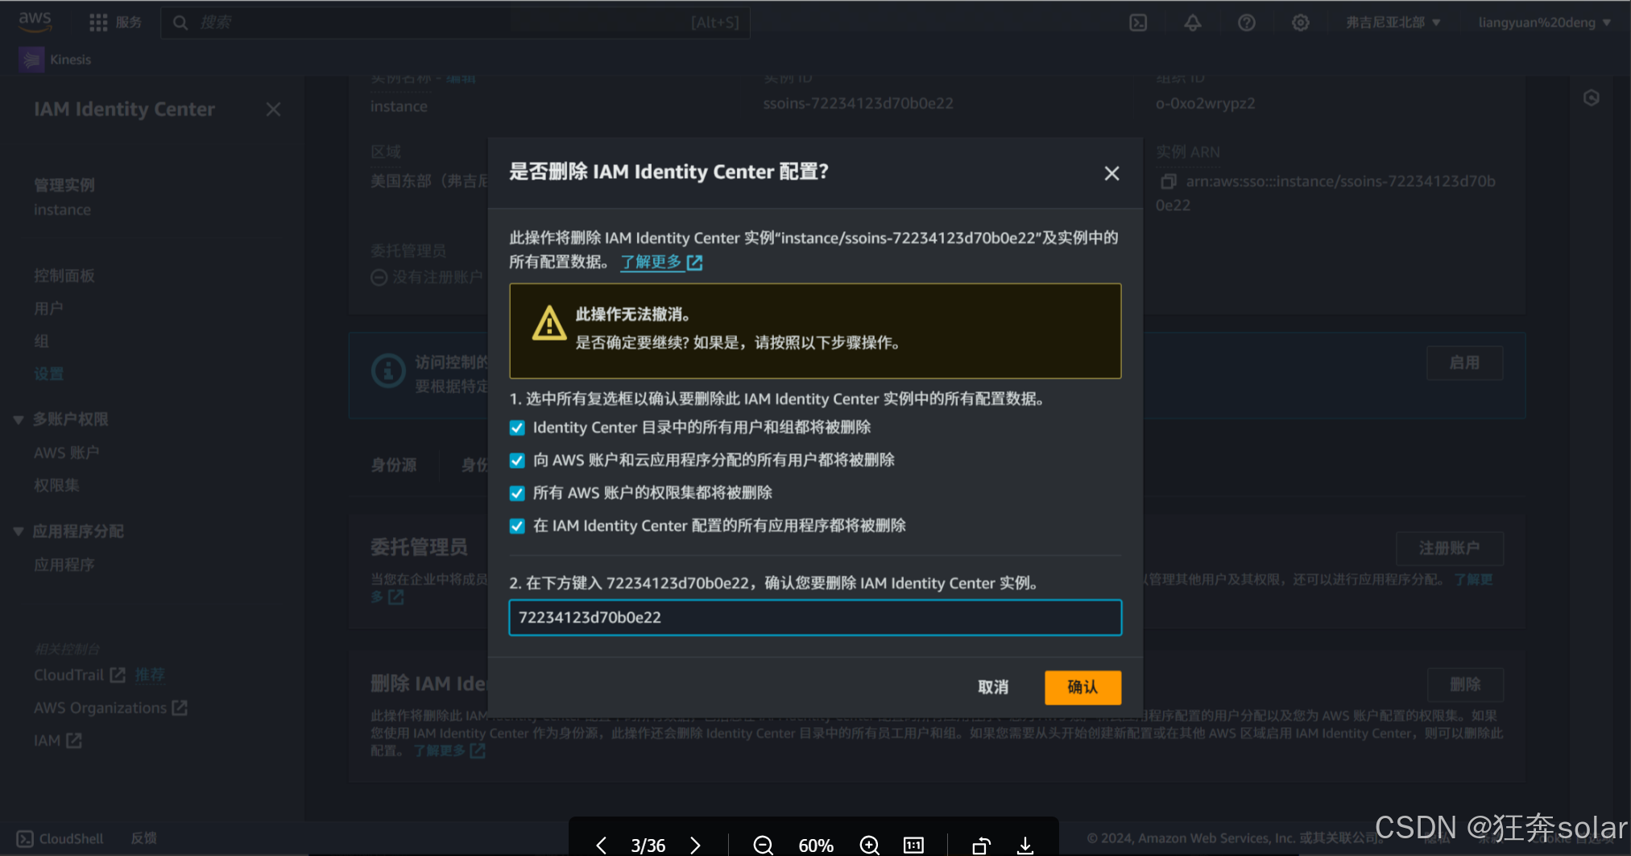Open 应用程序 in sidebar

click(64, 564)
